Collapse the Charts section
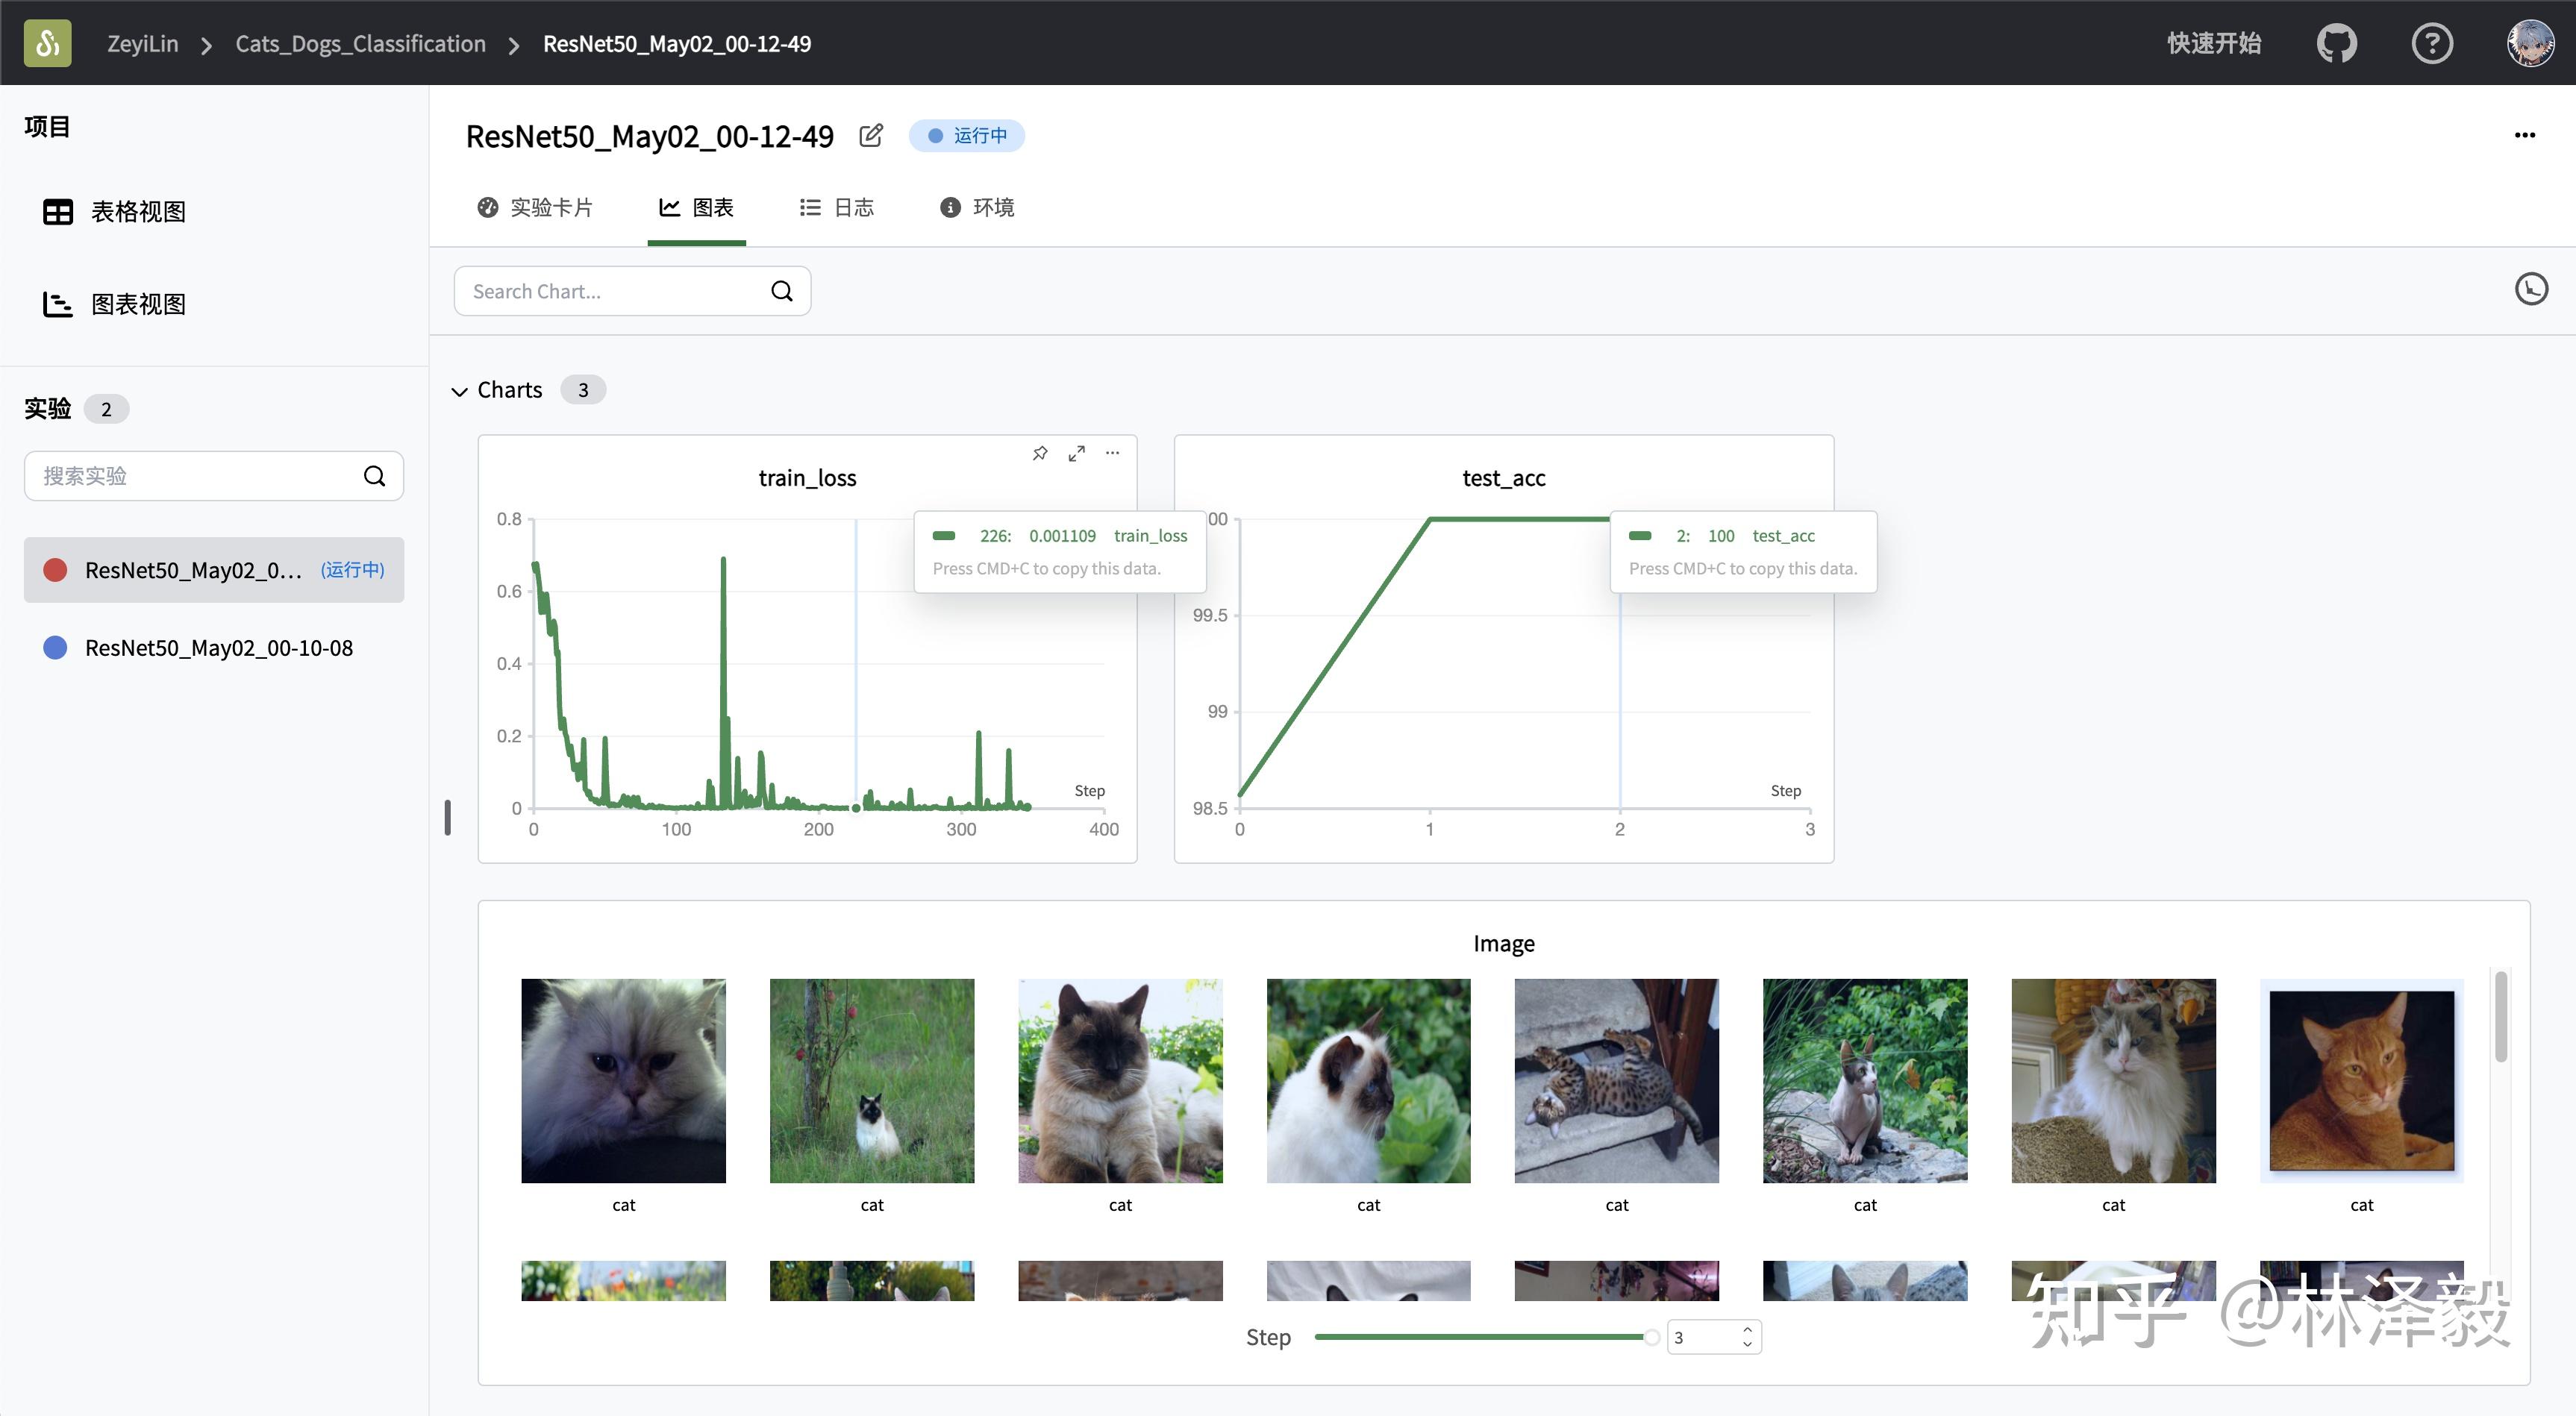 coord(460,391)
